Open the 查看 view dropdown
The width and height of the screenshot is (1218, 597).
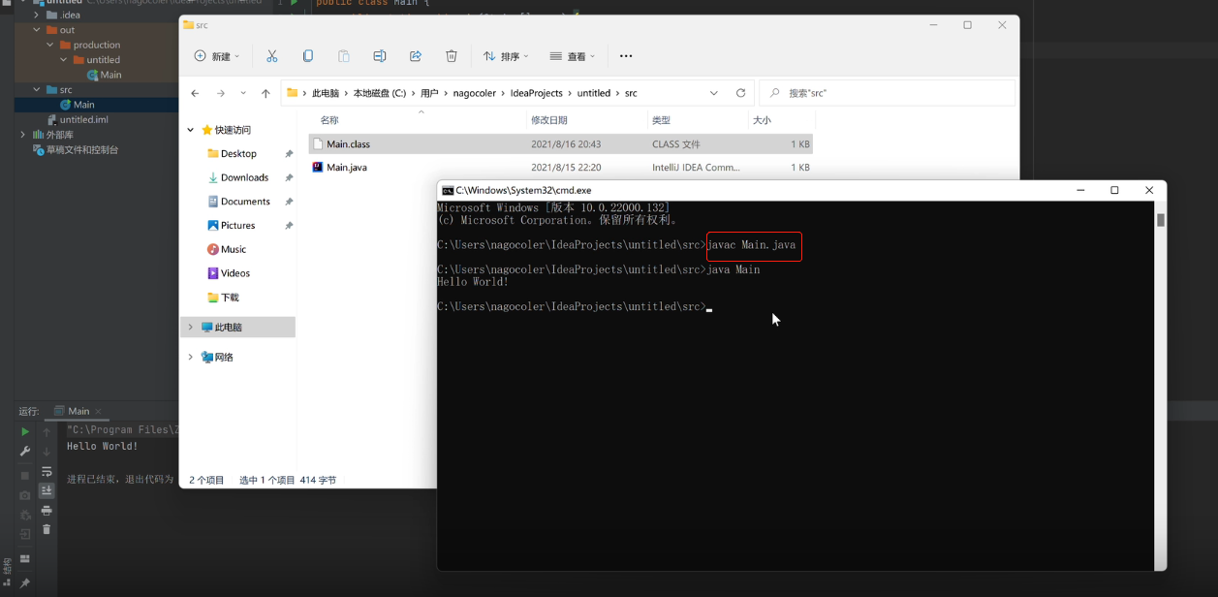tap(573, 56)
